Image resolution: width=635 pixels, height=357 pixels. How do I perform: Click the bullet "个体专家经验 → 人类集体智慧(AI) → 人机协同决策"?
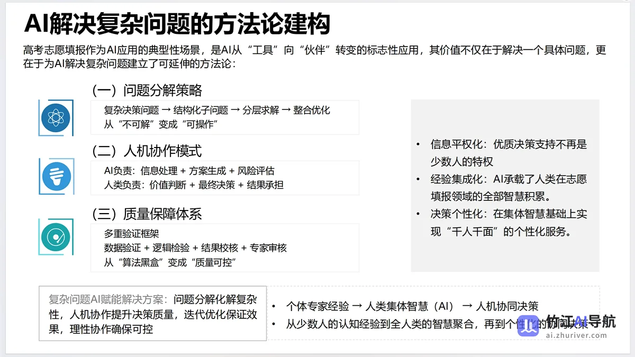coord(412,306)
